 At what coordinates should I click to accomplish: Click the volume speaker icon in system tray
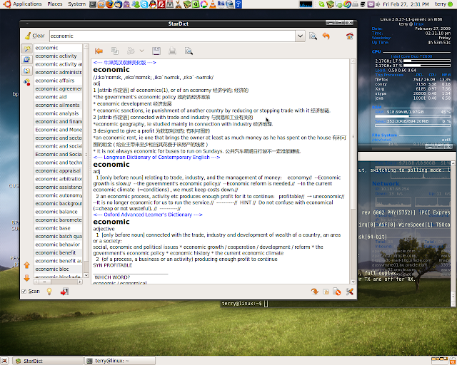[378, 4]
